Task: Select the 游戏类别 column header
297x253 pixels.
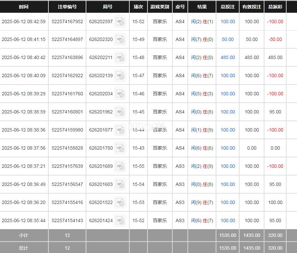Action: pos(160,7)
